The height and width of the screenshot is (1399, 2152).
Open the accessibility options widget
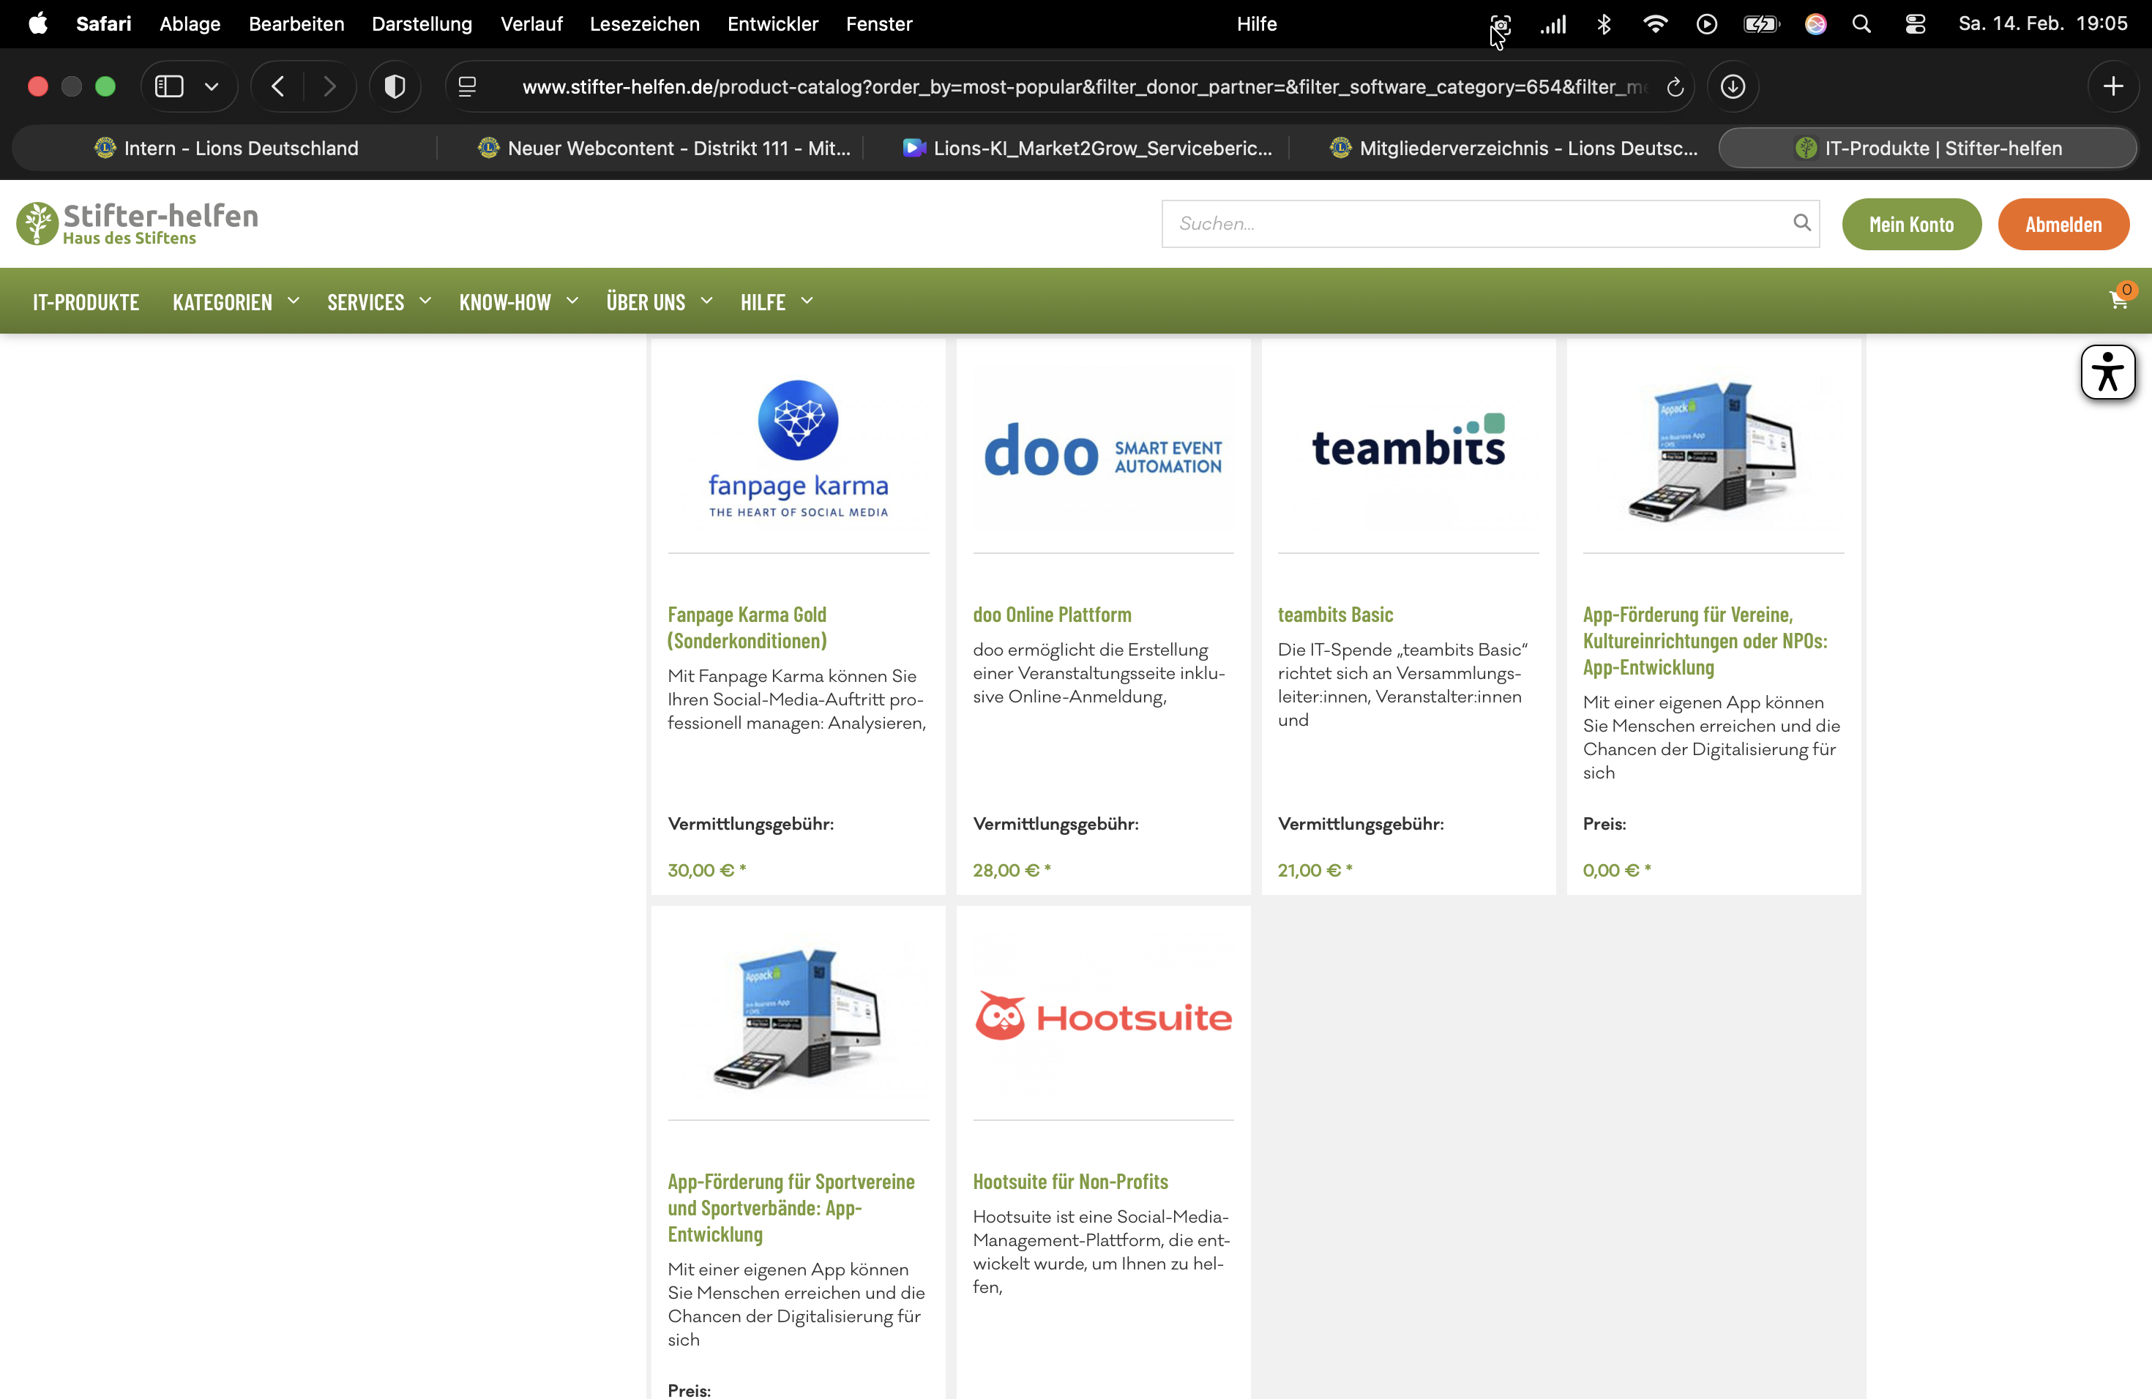[2107, 372]
